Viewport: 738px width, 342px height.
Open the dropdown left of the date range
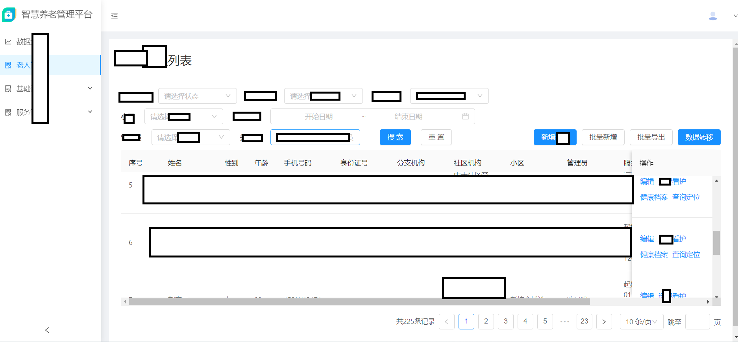click(184, 116)
